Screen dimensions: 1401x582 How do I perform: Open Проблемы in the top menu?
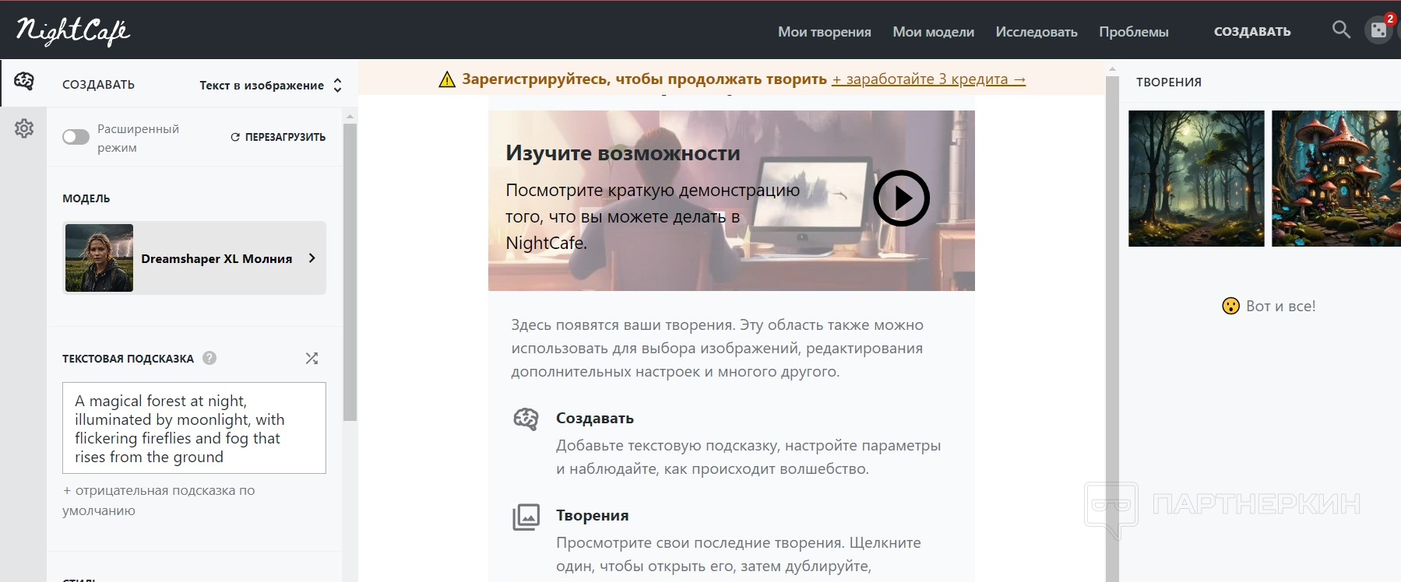point(1134,32)
